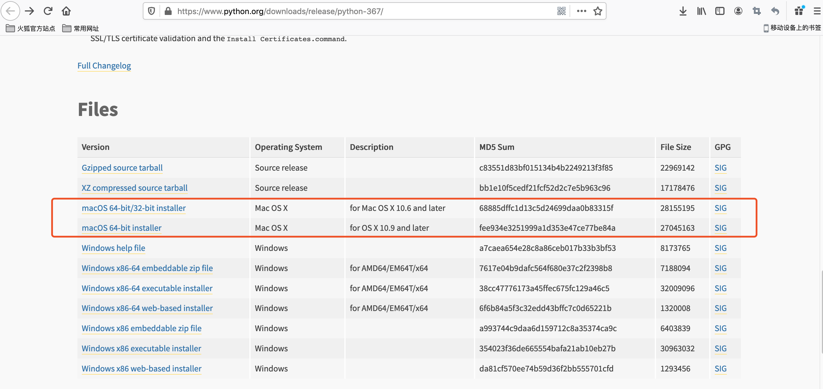
Task: Download Windows x86 web-based installer
Action: coord(141,368)
